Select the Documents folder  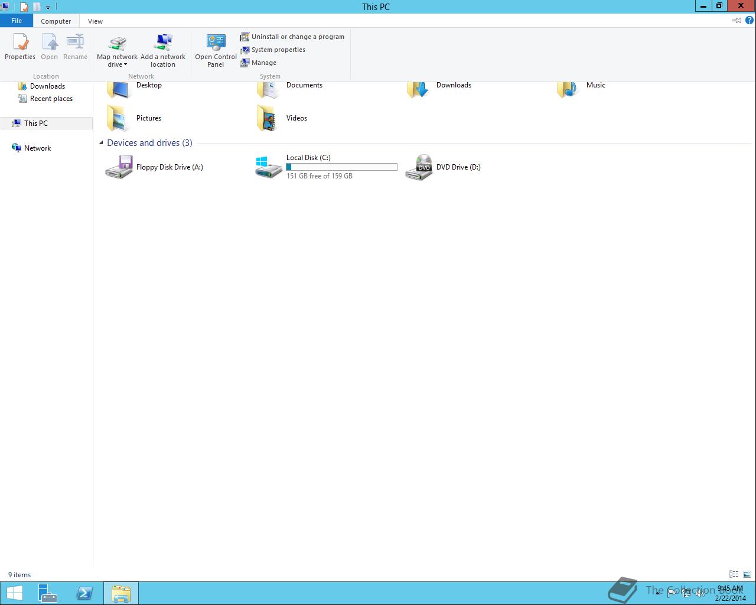point(290,89)
